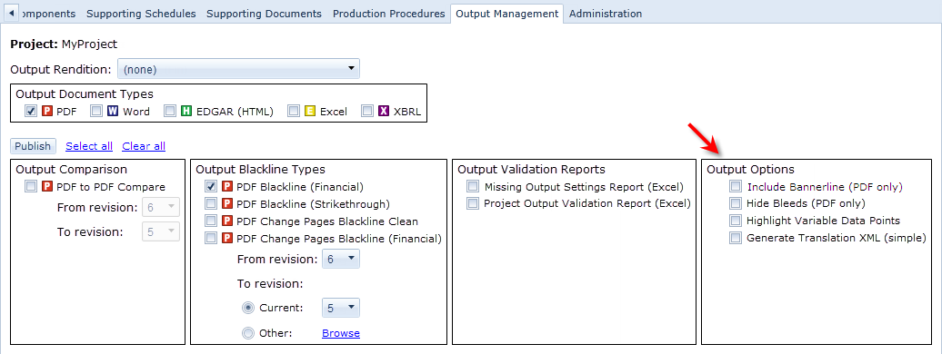942x354 pixels.
Task: Click the PDF Blackline (Strikethrough) icon
Action: [x=227, y=204]
